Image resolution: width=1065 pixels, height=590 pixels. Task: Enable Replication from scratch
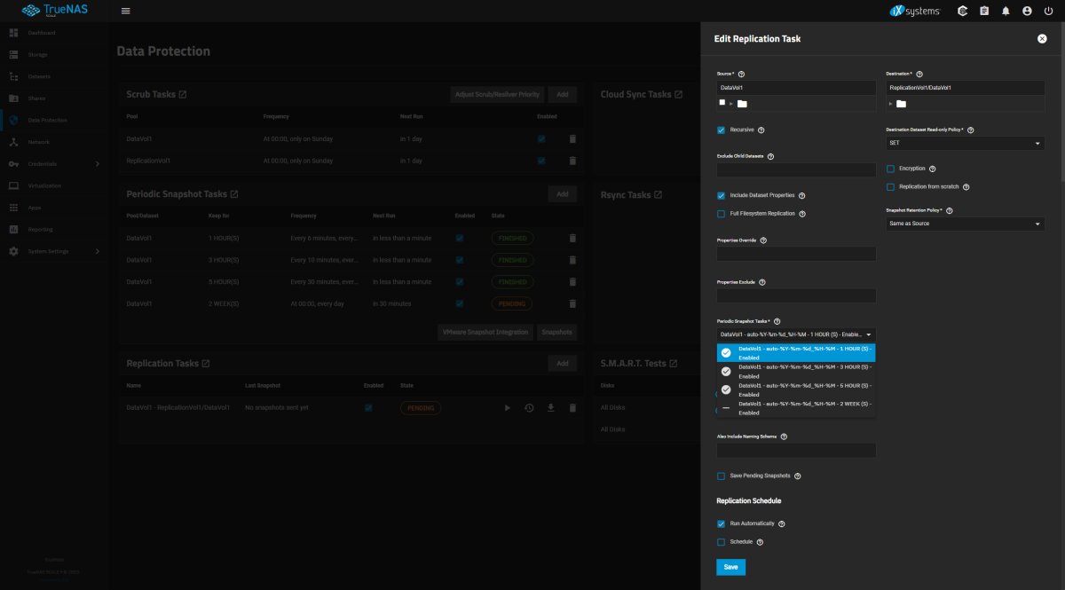(890, 187)
